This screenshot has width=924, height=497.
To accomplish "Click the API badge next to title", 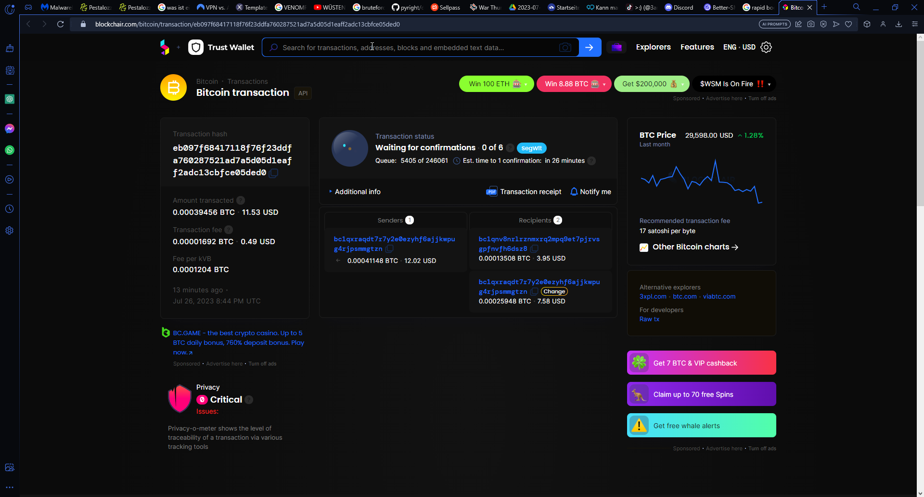I will tap(303, 93).
